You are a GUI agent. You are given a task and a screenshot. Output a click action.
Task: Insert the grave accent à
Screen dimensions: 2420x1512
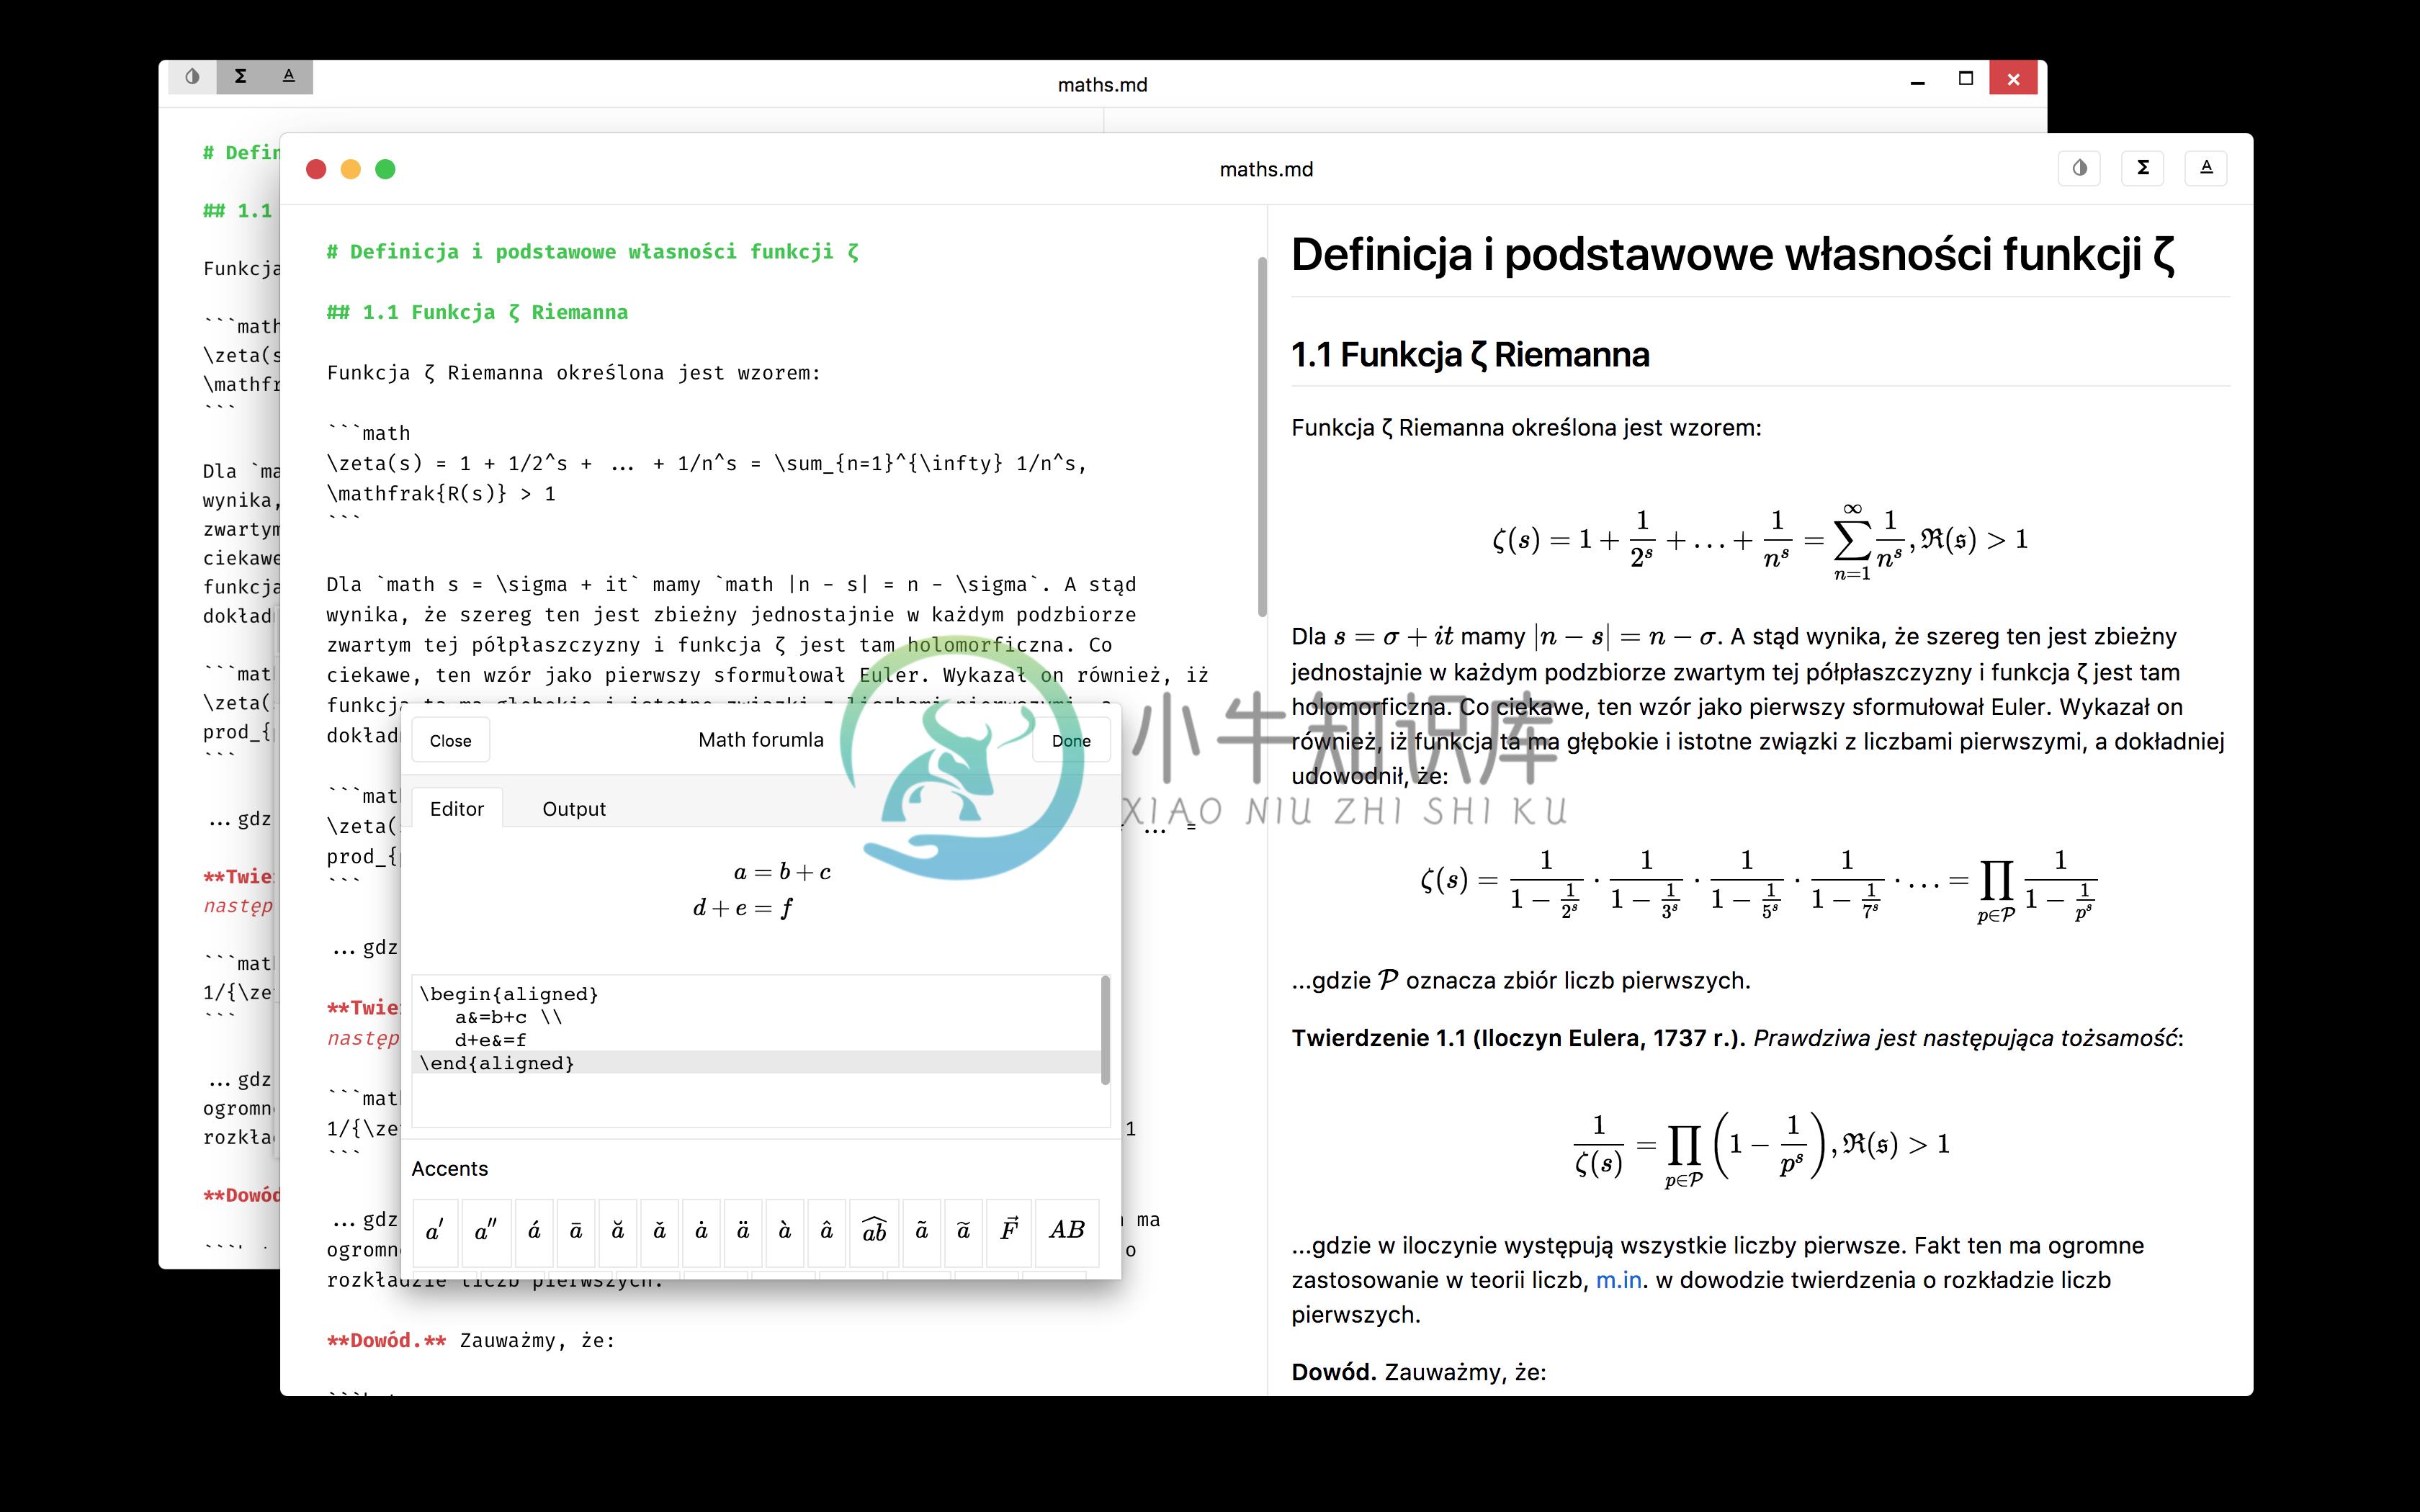coord(785,1231)
